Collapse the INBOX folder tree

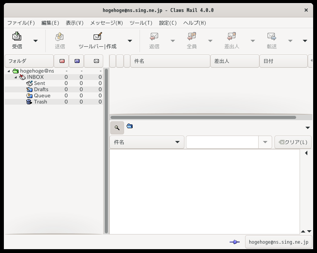point(15,77)
